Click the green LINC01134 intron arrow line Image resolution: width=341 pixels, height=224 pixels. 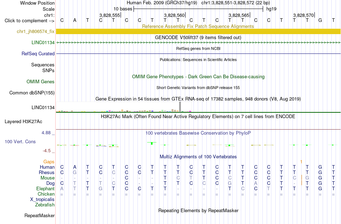click(x=198, y=43)
